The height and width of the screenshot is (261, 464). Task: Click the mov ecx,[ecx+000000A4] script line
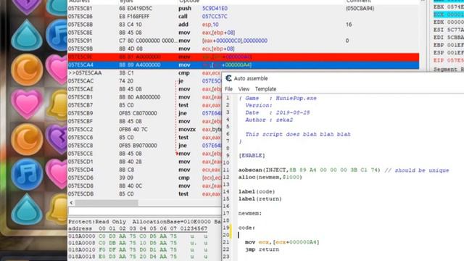[x=282, y=242]
